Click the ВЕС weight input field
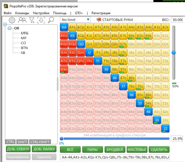The image size is (185, 162). tap(177, 20)
